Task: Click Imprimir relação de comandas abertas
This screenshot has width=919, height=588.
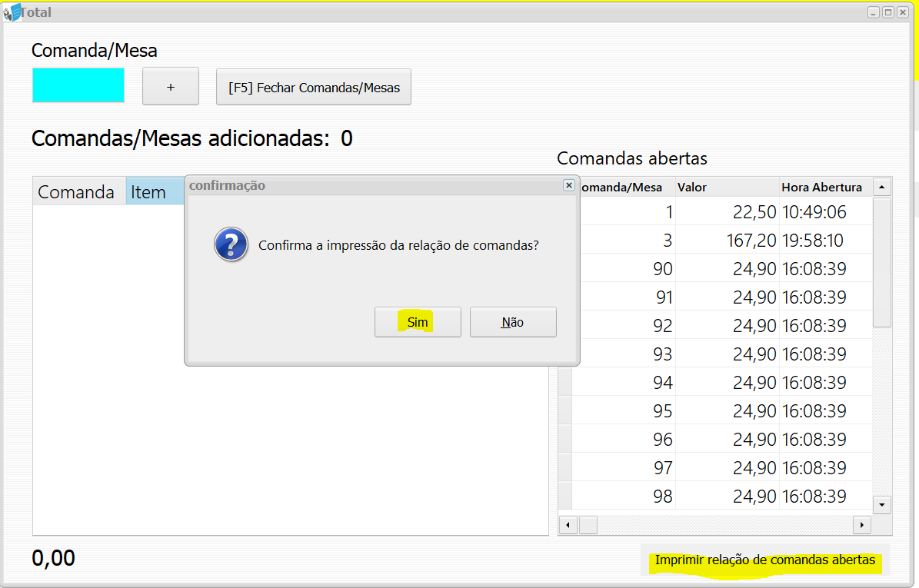Action: (x=764, y=560)
